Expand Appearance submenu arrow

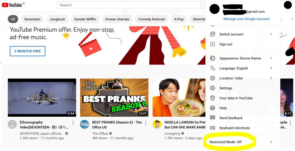(x=271, y=58)
